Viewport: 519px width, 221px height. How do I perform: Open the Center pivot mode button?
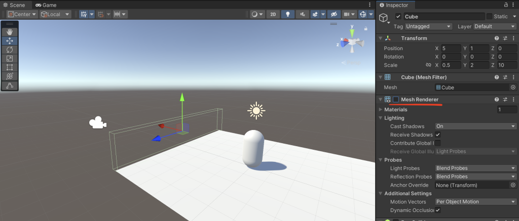coord(22,14)
